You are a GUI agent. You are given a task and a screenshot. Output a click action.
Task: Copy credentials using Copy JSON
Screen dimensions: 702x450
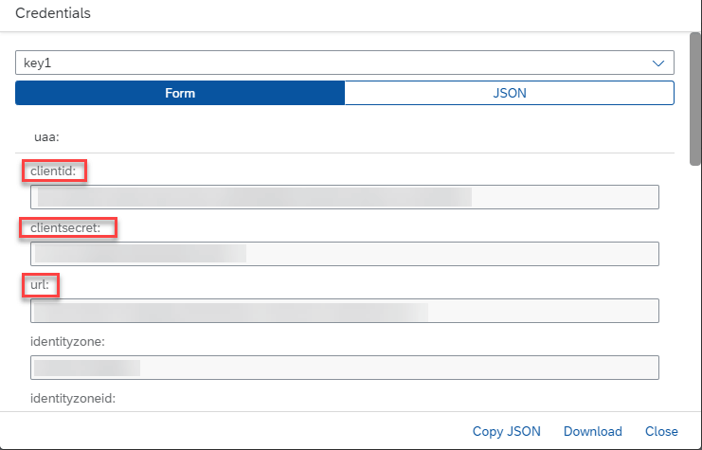tap(506, 431)
